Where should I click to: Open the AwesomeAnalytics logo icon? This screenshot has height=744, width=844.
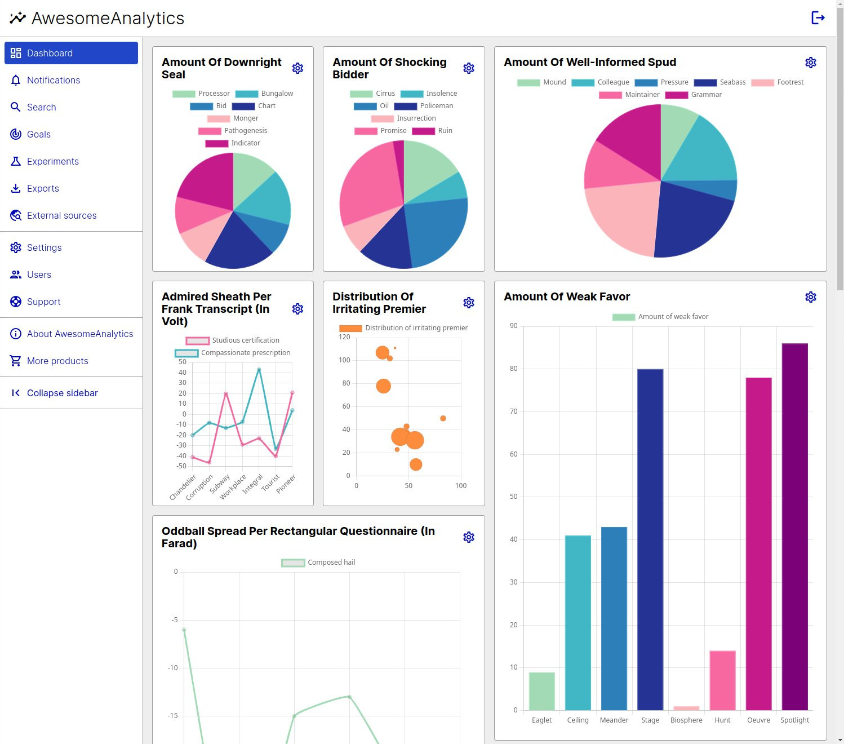coord(17,17)
